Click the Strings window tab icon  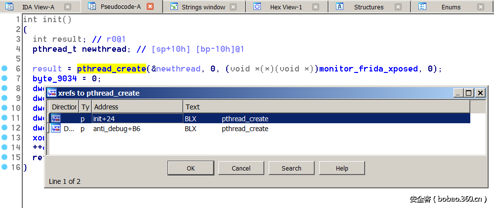pyautogui.click(x=173, y=7)
